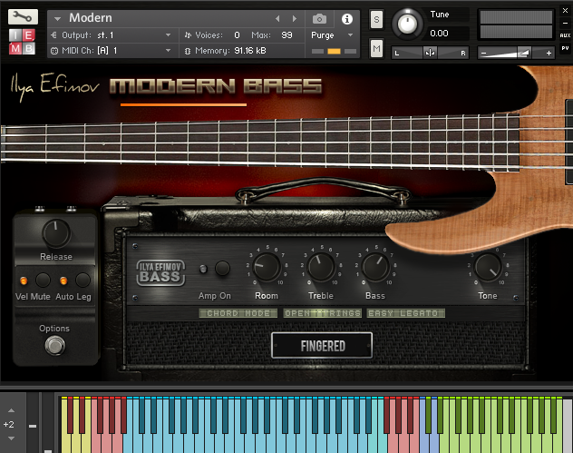Click the Treble knob on amp
The image size is (573, 453).
[x=321, y=268]
